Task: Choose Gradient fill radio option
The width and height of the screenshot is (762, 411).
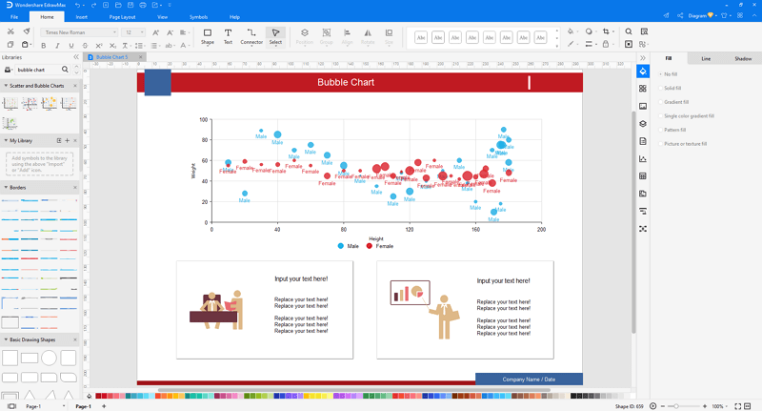Action: click(x=674, y=102)
